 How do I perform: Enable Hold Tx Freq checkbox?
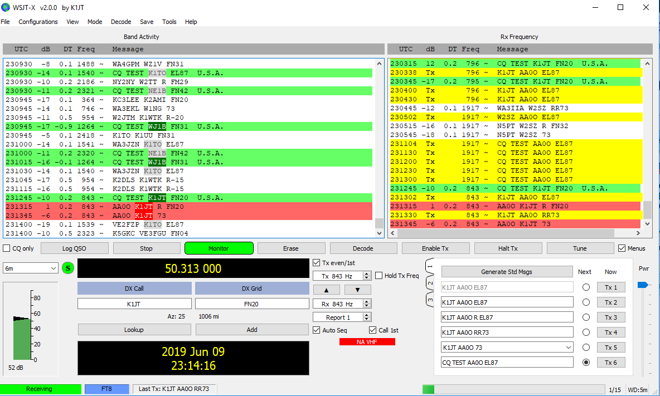point(379,276)
